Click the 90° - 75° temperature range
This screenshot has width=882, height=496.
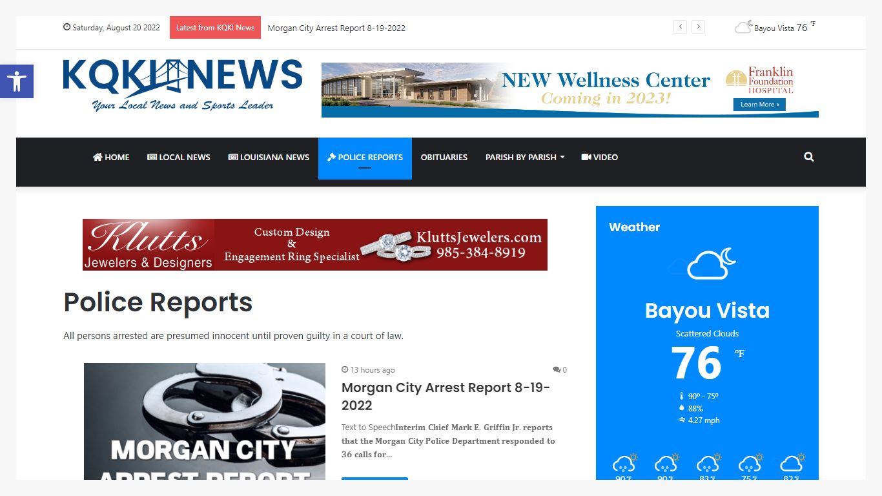(703, 397)
